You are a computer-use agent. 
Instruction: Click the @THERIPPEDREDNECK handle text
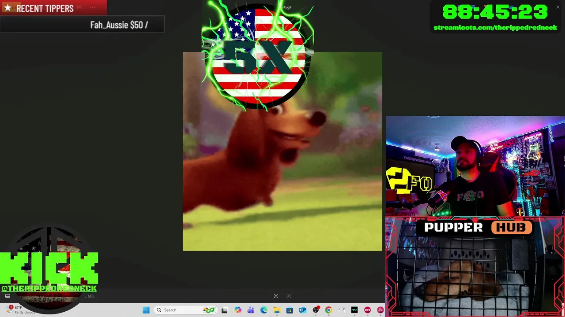pyautogui.click(x=49, y=288)
